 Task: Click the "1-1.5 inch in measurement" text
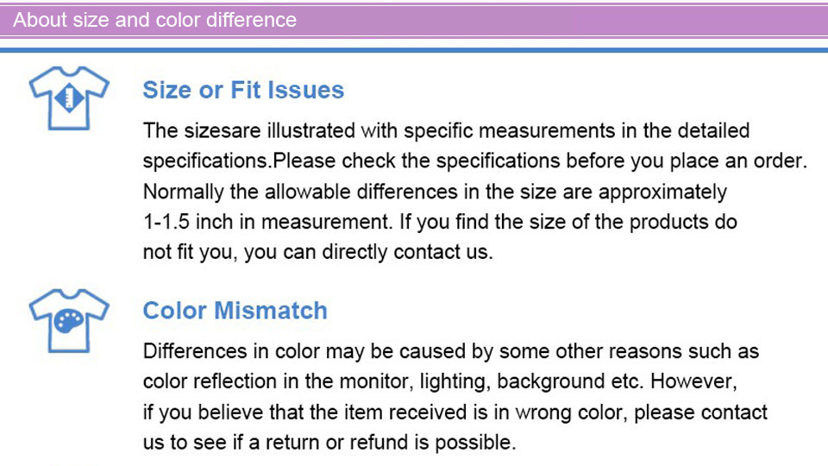[x=266, y=222]
